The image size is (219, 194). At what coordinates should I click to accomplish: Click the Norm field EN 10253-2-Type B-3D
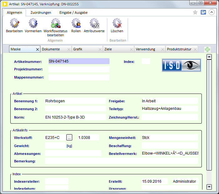tap(75, 117)
